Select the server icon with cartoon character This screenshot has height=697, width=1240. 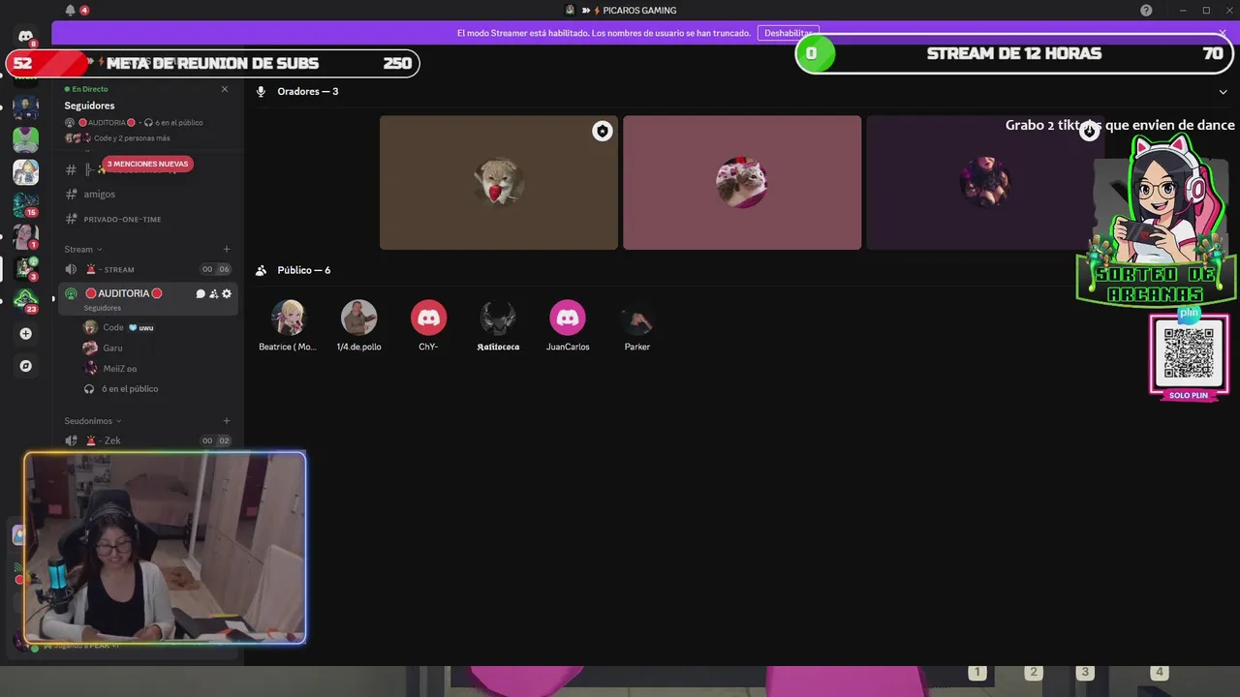click(26, 172)
